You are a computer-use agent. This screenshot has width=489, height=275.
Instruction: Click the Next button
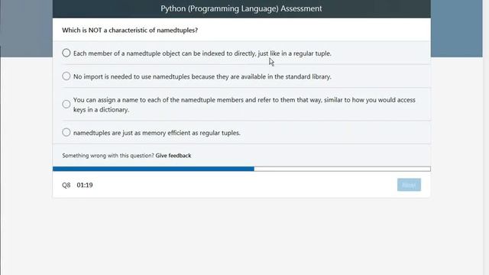(409, 185)
